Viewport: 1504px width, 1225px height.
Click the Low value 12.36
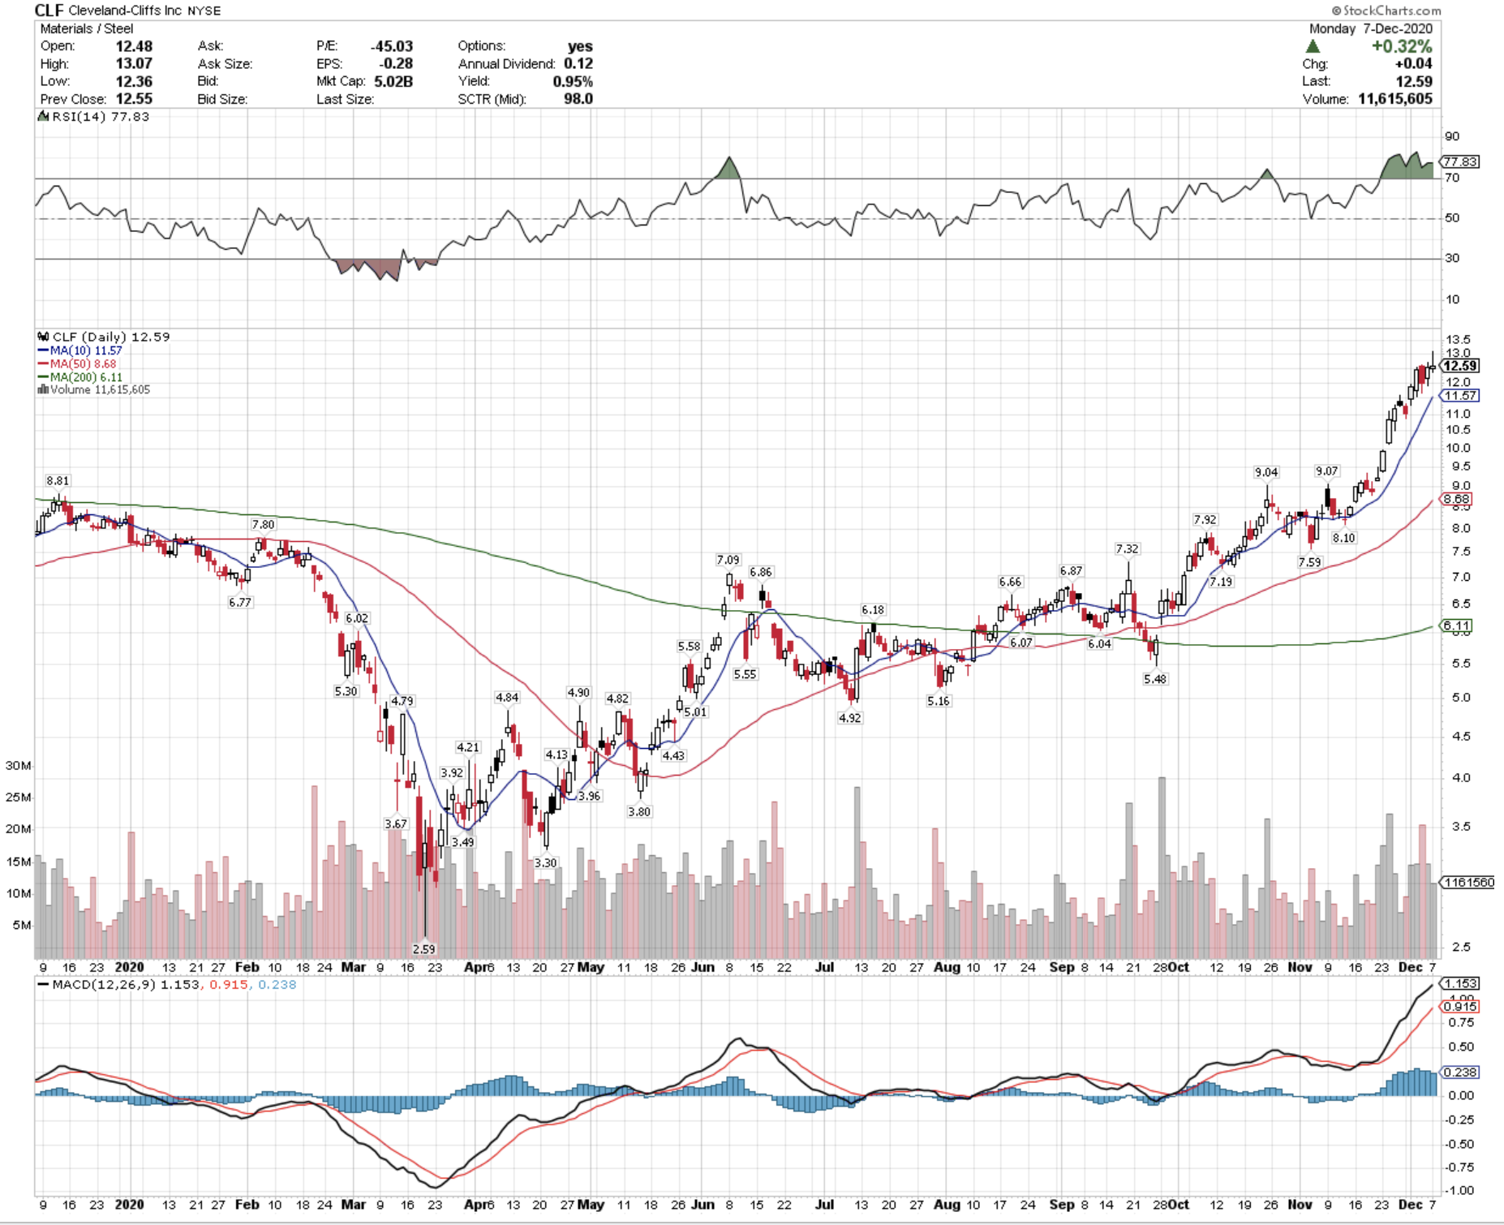[134, 81]
